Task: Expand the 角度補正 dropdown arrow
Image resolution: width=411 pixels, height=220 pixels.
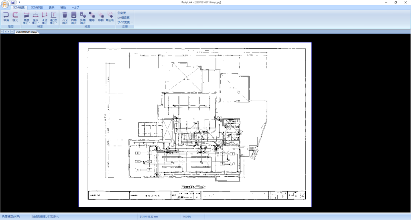Action: click(x=29, y=23)
